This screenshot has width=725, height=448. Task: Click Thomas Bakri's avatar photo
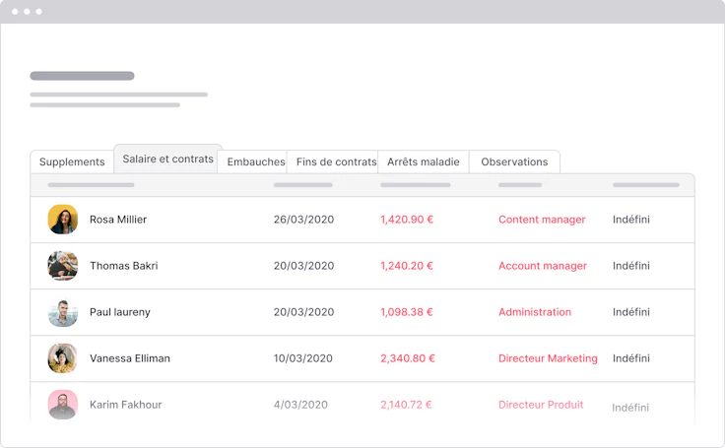62,266
